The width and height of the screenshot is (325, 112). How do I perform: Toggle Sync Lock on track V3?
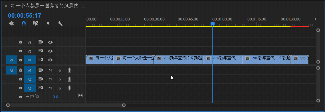click(41, 42)
